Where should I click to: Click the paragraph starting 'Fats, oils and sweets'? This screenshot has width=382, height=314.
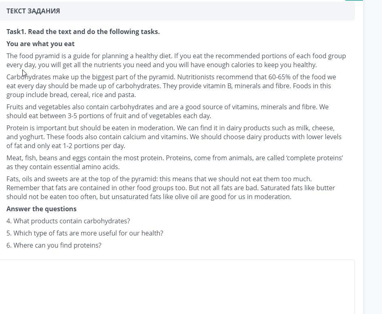click(170, 188)
